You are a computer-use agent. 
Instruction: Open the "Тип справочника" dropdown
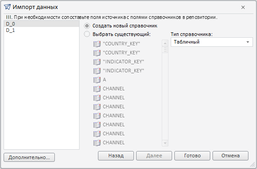(212, 42)
